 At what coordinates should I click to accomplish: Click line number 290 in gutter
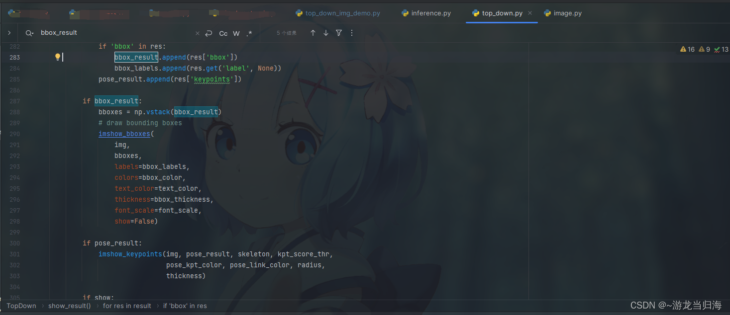point(14,134)
